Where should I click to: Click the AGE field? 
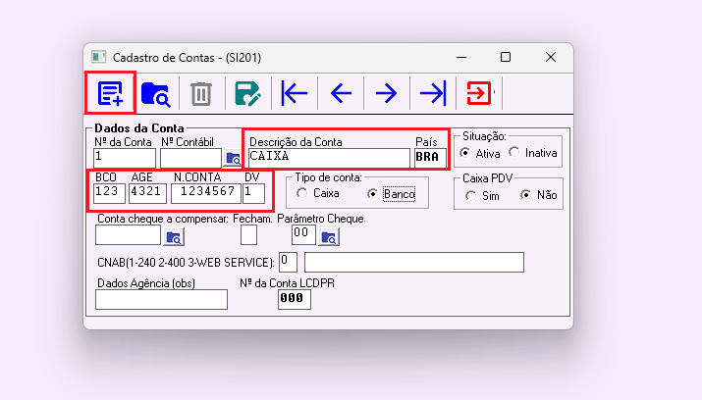click(147, 193)
